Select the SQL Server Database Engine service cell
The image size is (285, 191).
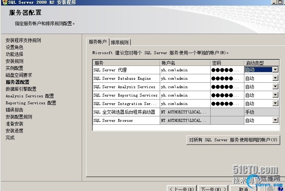point(126,78)
